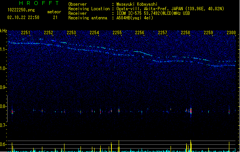
Task: Click the Ogata-vill. Akita-Pref. JAPAN location text
Action: [x=170, y=9]
